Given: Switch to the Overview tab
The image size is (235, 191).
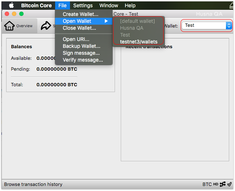Looking at the screenshot, I should 20,26.
